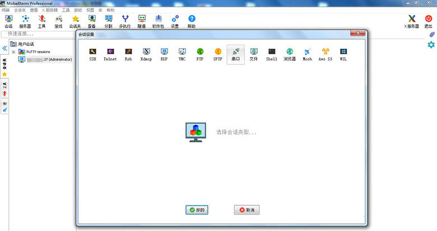The image size is (437, 231).
Task: Select the Xdmcp session type
Action: [x=146, y=55]
